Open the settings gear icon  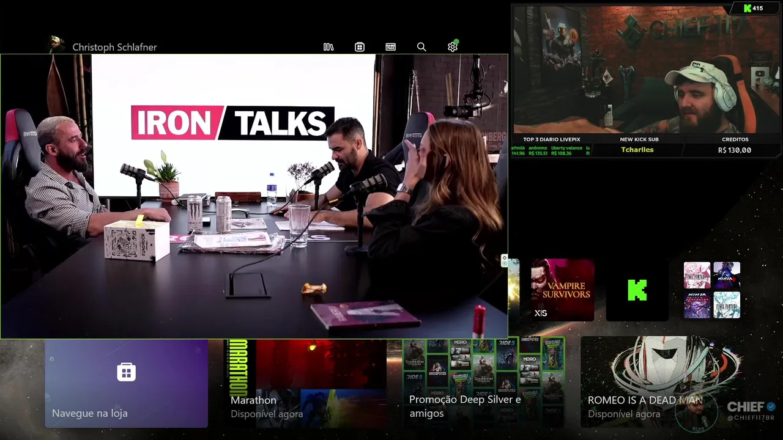tap(453, 46)
